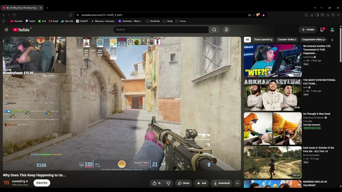Image resolution: width=342 pixels, height=192 pixels.
Task: Click the Create button
Action: (x=308, y=30)
